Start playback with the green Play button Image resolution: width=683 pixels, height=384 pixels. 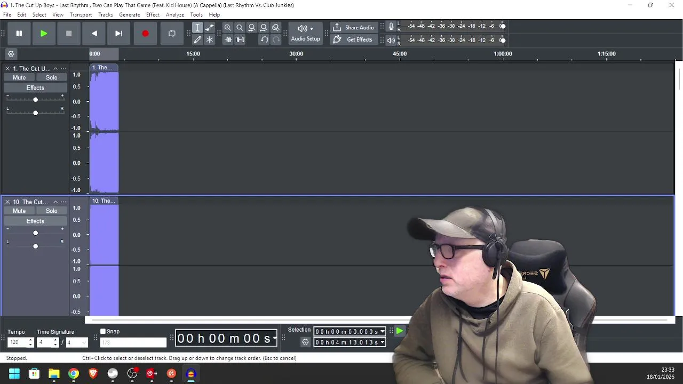point(44,34)
